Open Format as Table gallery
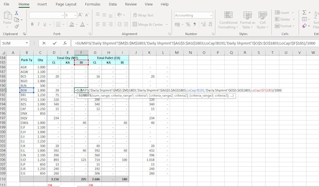Image resolution: width=319 pixels, height=187 pixels. click(247, 20)
